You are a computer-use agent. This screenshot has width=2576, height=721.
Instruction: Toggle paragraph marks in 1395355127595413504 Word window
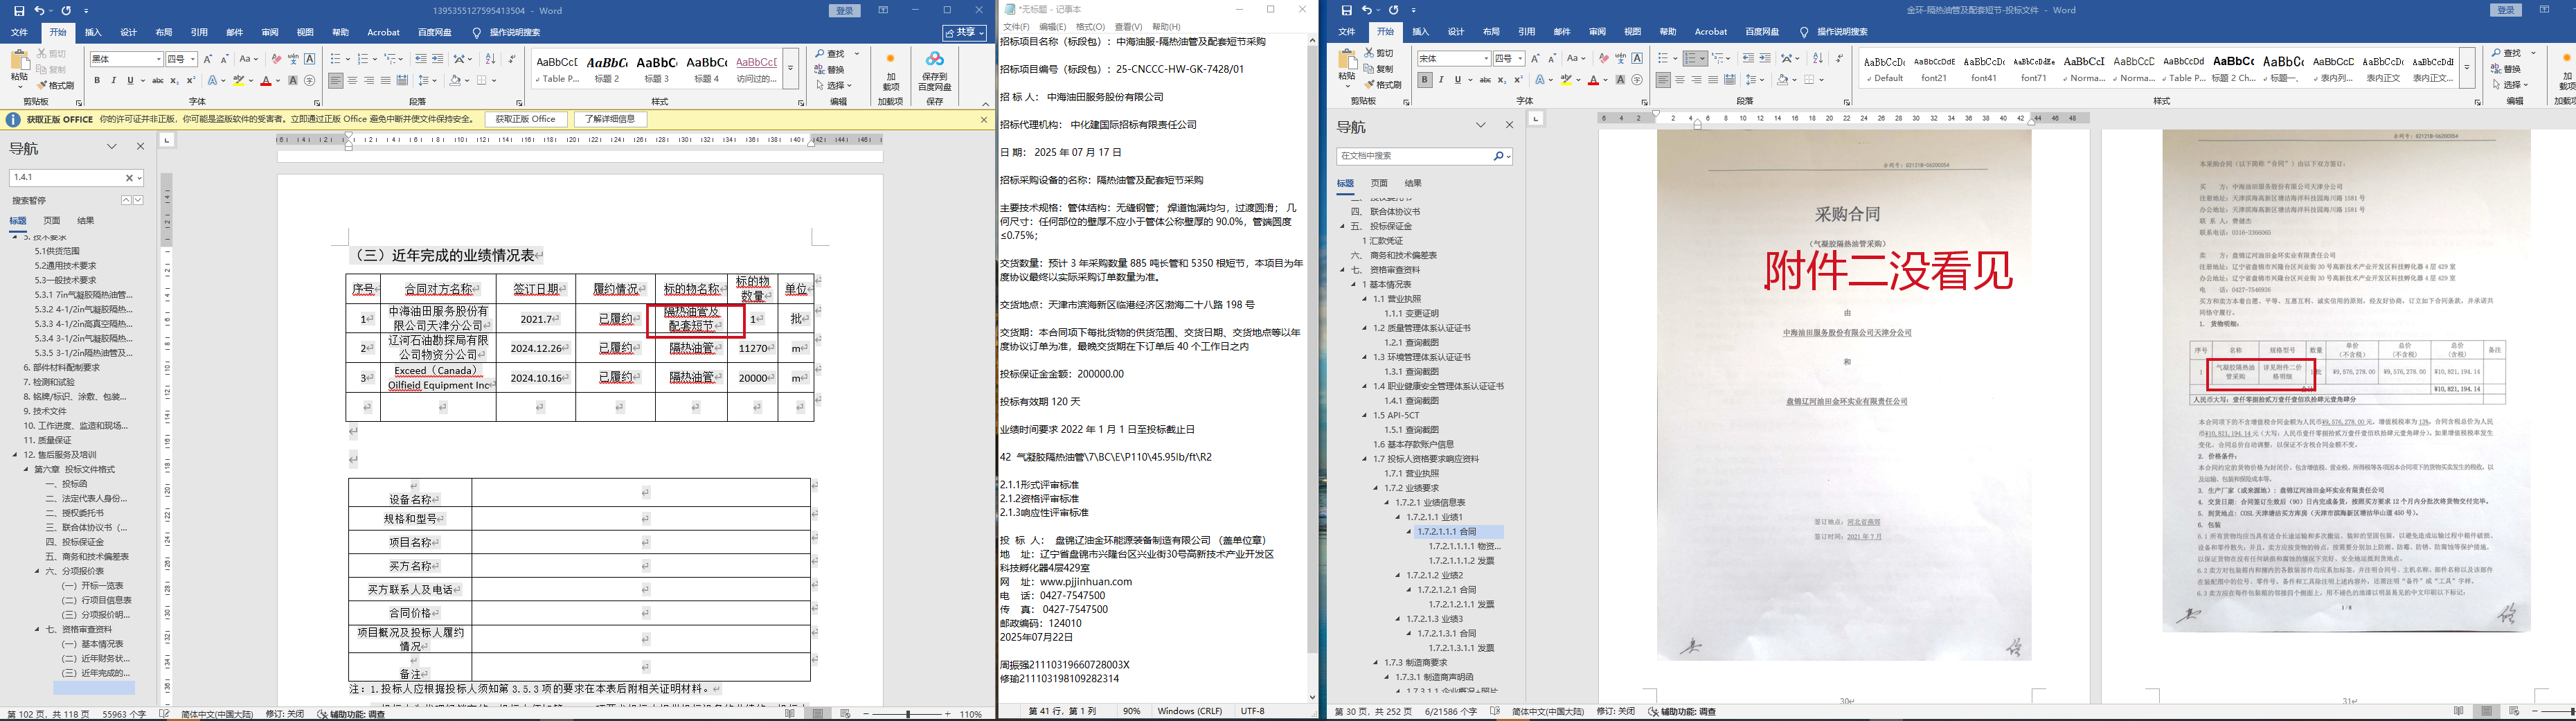click(512, 59)
